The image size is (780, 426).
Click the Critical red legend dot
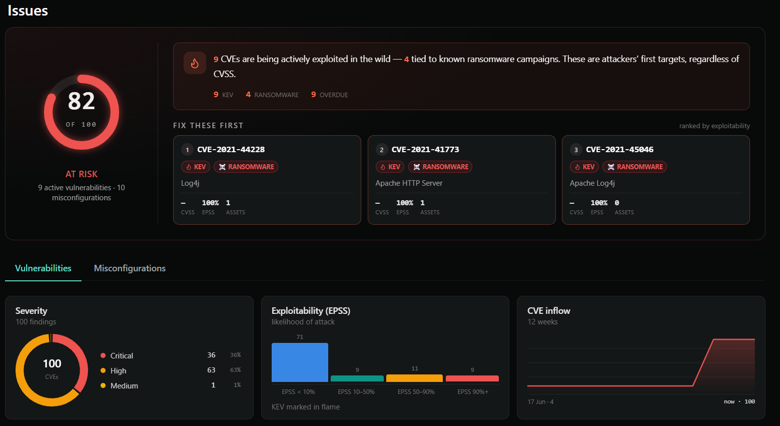pyautogui.click(x=103, y=355)
